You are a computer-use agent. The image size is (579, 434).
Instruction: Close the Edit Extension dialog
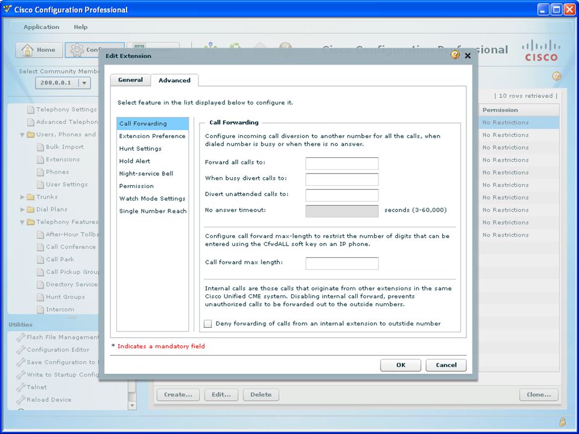click(x=467, y=55)
